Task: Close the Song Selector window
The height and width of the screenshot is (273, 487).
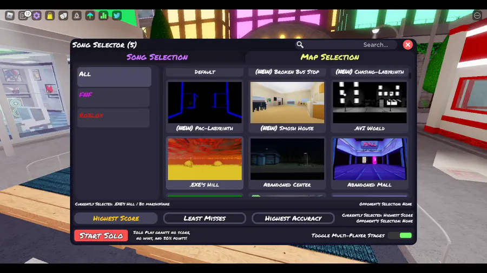Action: click(x=407, y=45)
